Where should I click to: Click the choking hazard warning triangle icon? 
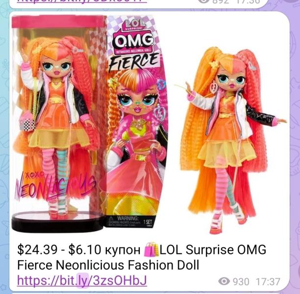[113, 218]
